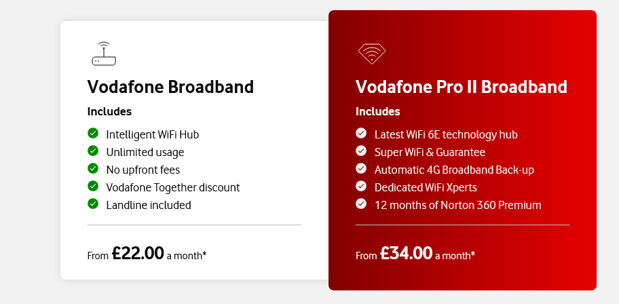Click the Automatic 4G Broadband Back-up text

[x=454, y=170]
